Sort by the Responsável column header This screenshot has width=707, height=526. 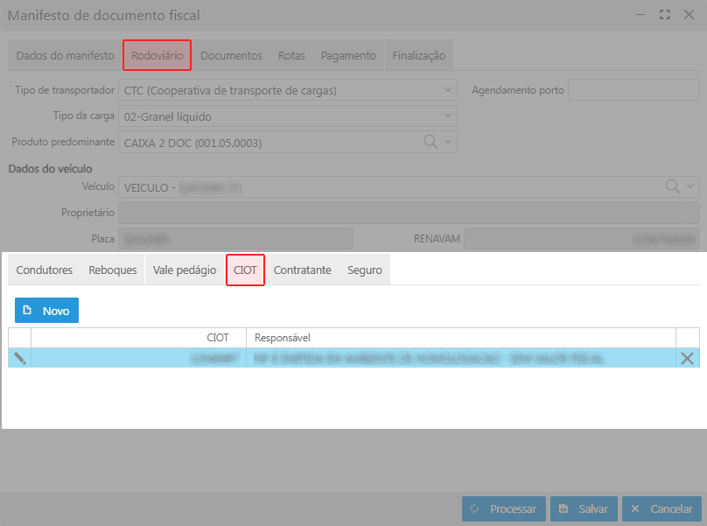pos(460,338)
